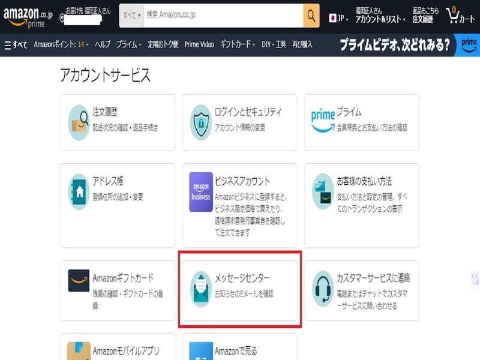Click the Amazonモバイルアプリ box icon
The height and width of the screenshot is (360, 480).
[79, 351]
